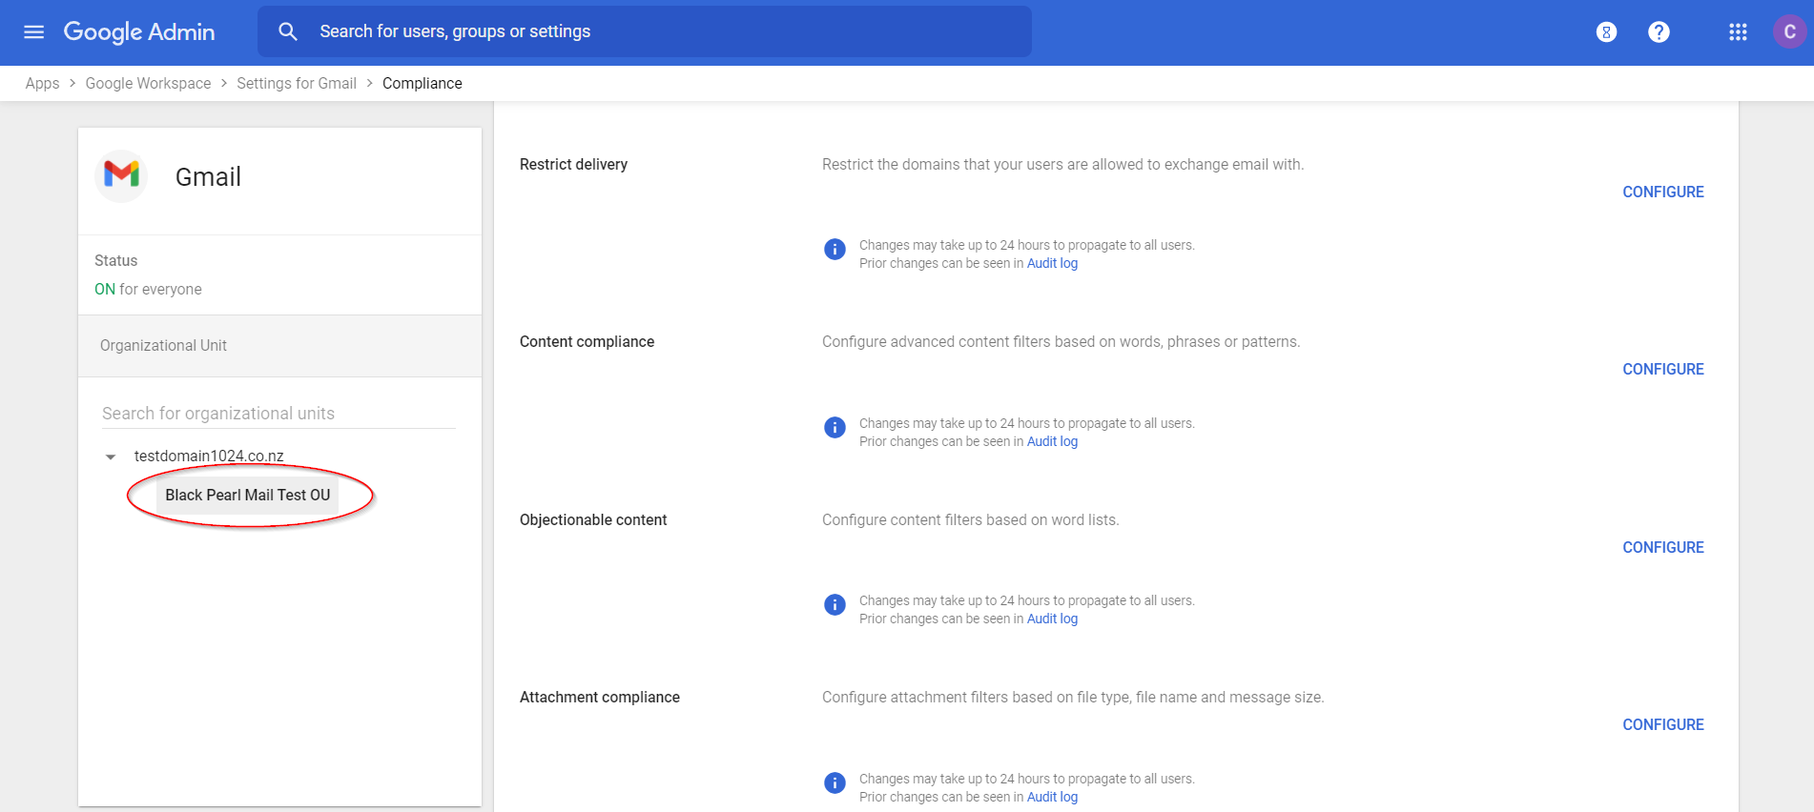Select Black Pearl Mail Test OU
The width and height of the screenshot is (1814, 812).
click(248, 495)
